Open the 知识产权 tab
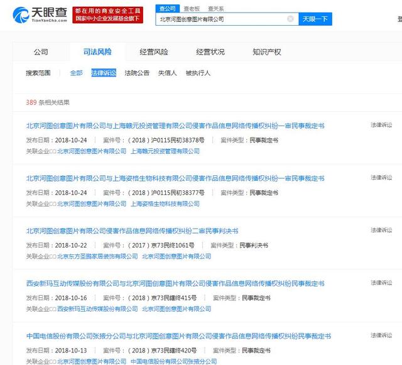This screenshot has height=365, width=402. coord(267,52)
